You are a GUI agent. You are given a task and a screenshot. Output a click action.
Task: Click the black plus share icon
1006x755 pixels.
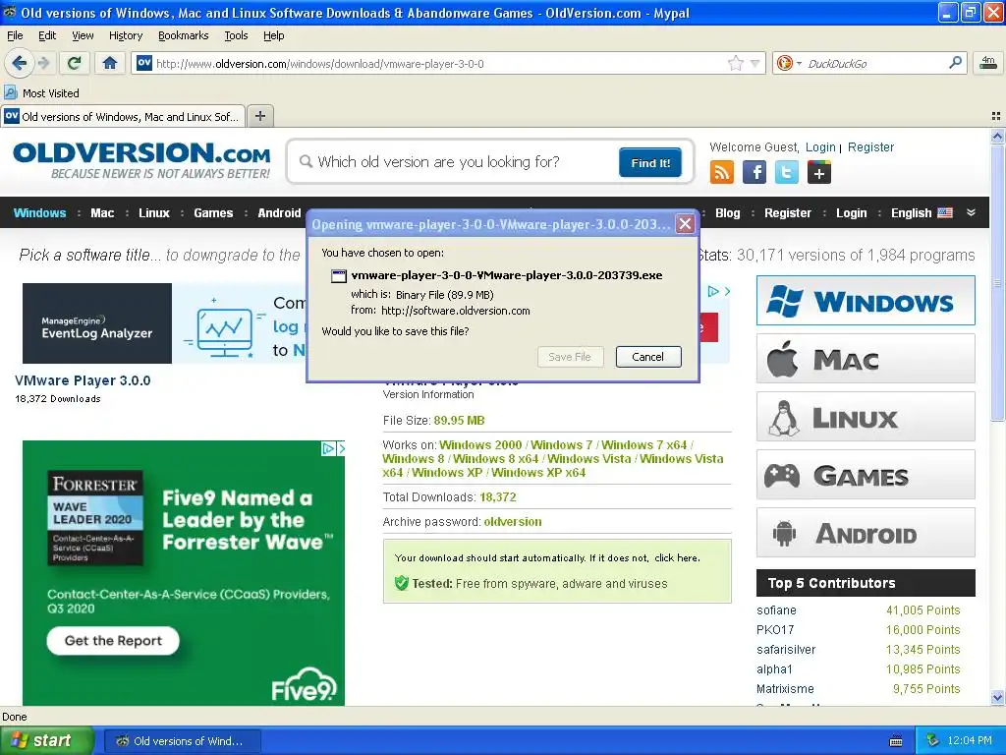coord(818,173)
